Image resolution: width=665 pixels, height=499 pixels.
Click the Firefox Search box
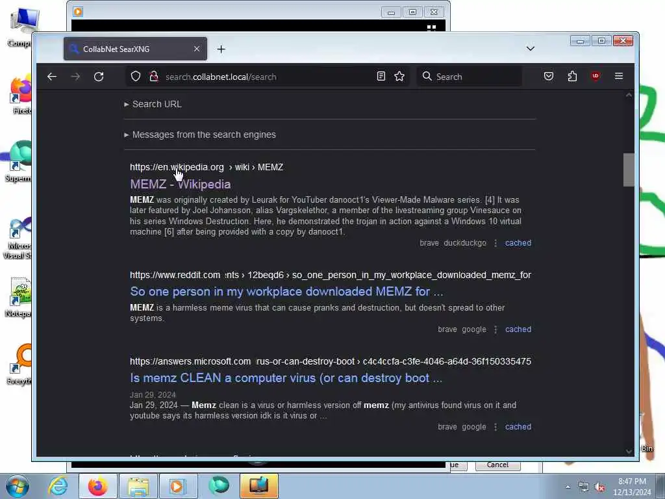pyautogui.click(x=469, y=77)
